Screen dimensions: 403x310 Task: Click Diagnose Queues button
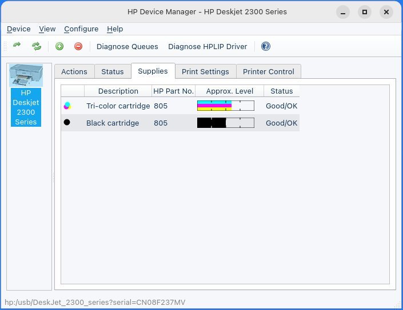click(127, 46)
